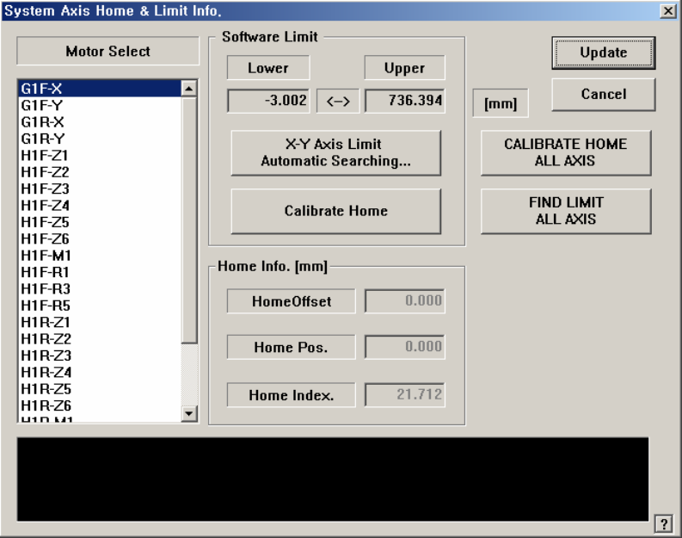
Task: Select motor G1R-X in list
Action: [x=100, y=122]
